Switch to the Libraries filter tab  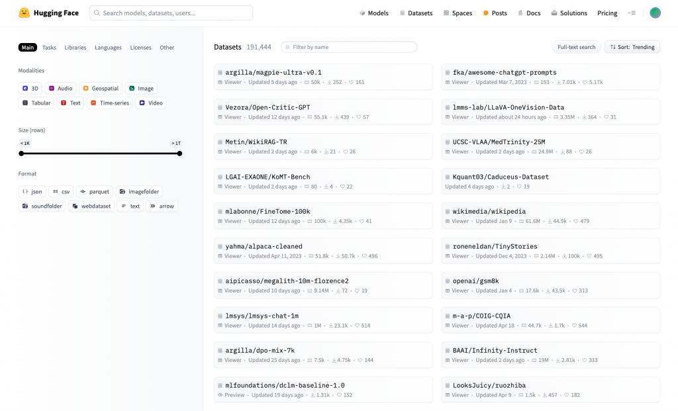[x=75, y=48]
